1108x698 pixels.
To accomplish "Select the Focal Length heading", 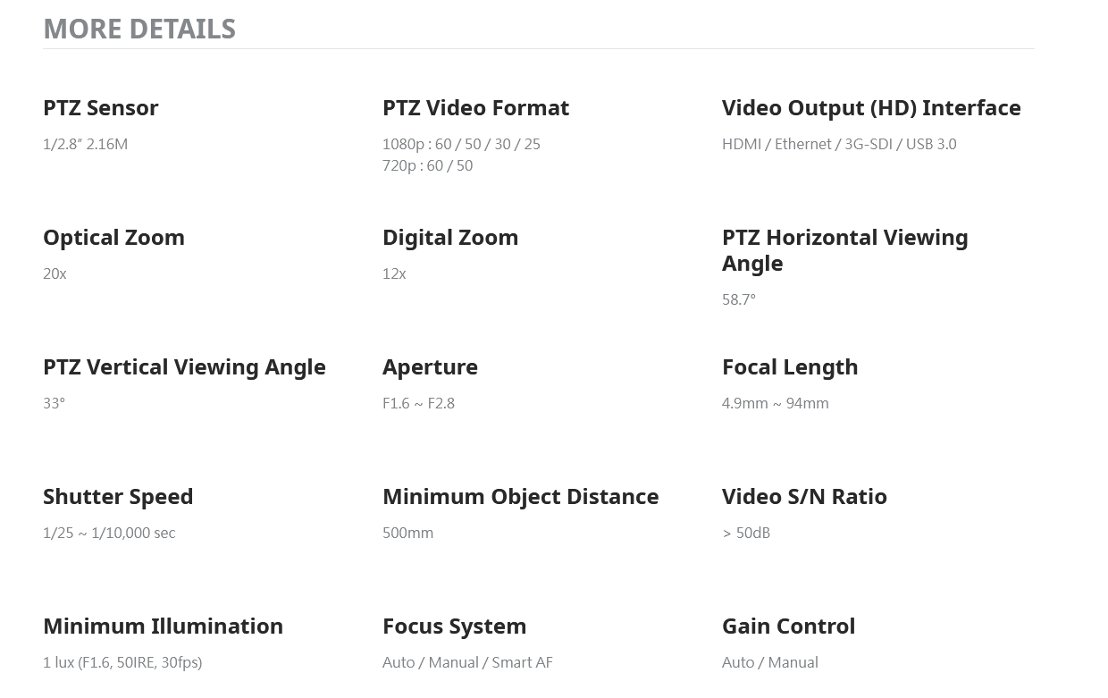I will (x=790, y=366).
